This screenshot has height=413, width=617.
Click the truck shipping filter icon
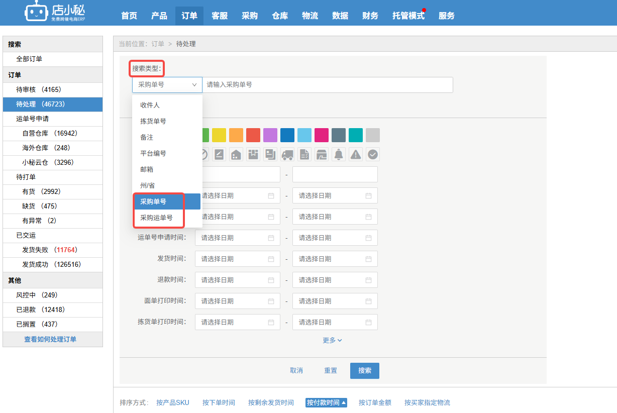[287, 154]
